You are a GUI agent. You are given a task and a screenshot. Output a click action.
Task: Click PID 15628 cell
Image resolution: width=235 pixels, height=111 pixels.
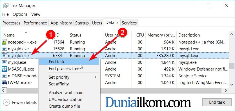pyautogui.click(x=59, y=49)
